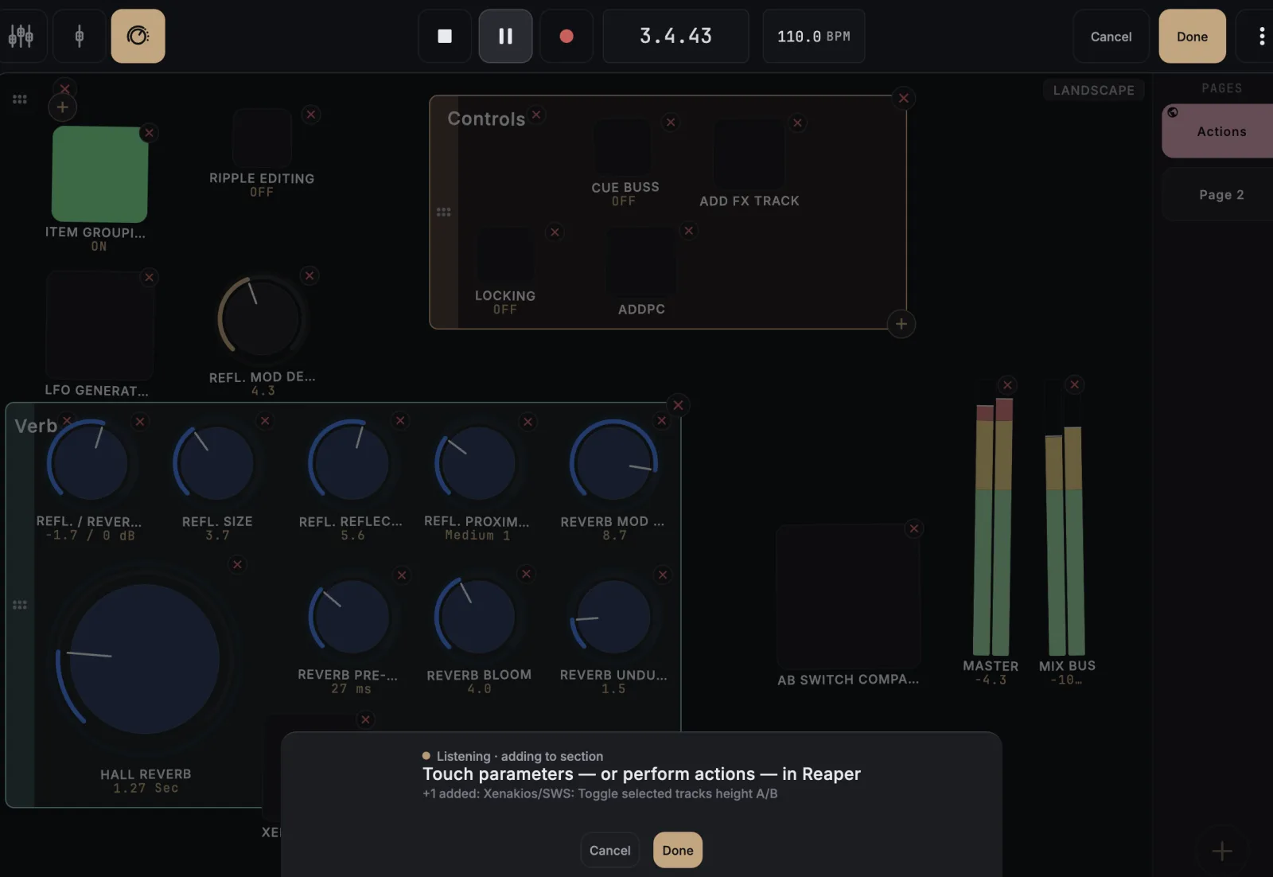Click the ADDPC action button
This screenshot has width=1273, height=877.
tap(641, 263)
